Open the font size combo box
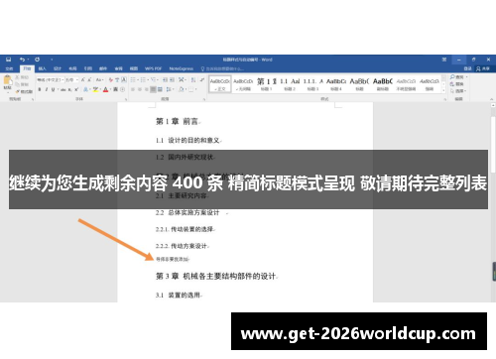The width and height of the screenshot is (496, 359). 71,80
